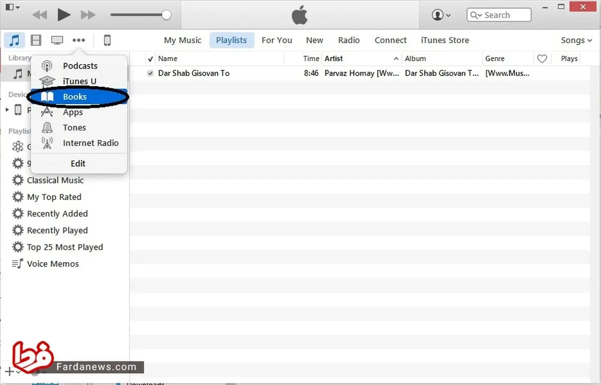Screen dimensions: 601x385
Task: Choose iTunes U in the menu
Action: click(79, 81)
